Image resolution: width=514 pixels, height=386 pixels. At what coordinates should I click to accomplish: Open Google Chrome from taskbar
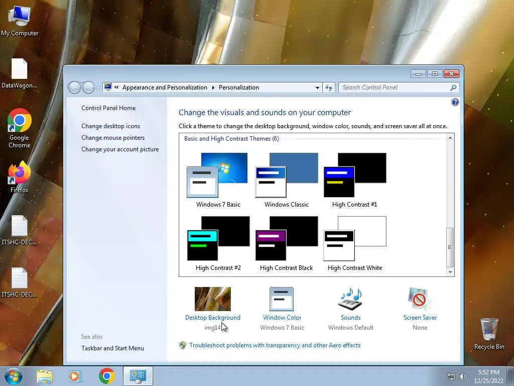(x=106, y=376)
